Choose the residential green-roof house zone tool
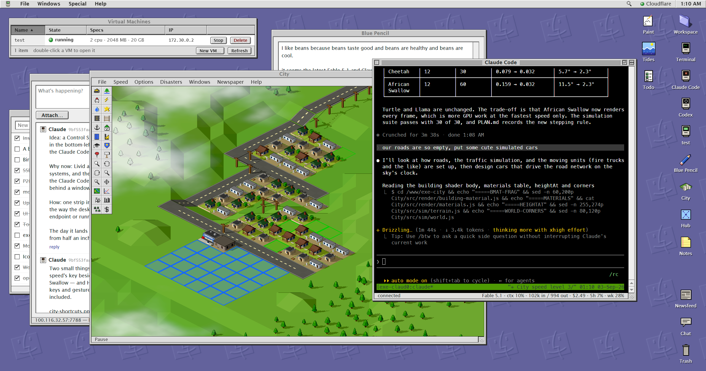The width and height of the screenshot is (706, 371). [107, 128]
